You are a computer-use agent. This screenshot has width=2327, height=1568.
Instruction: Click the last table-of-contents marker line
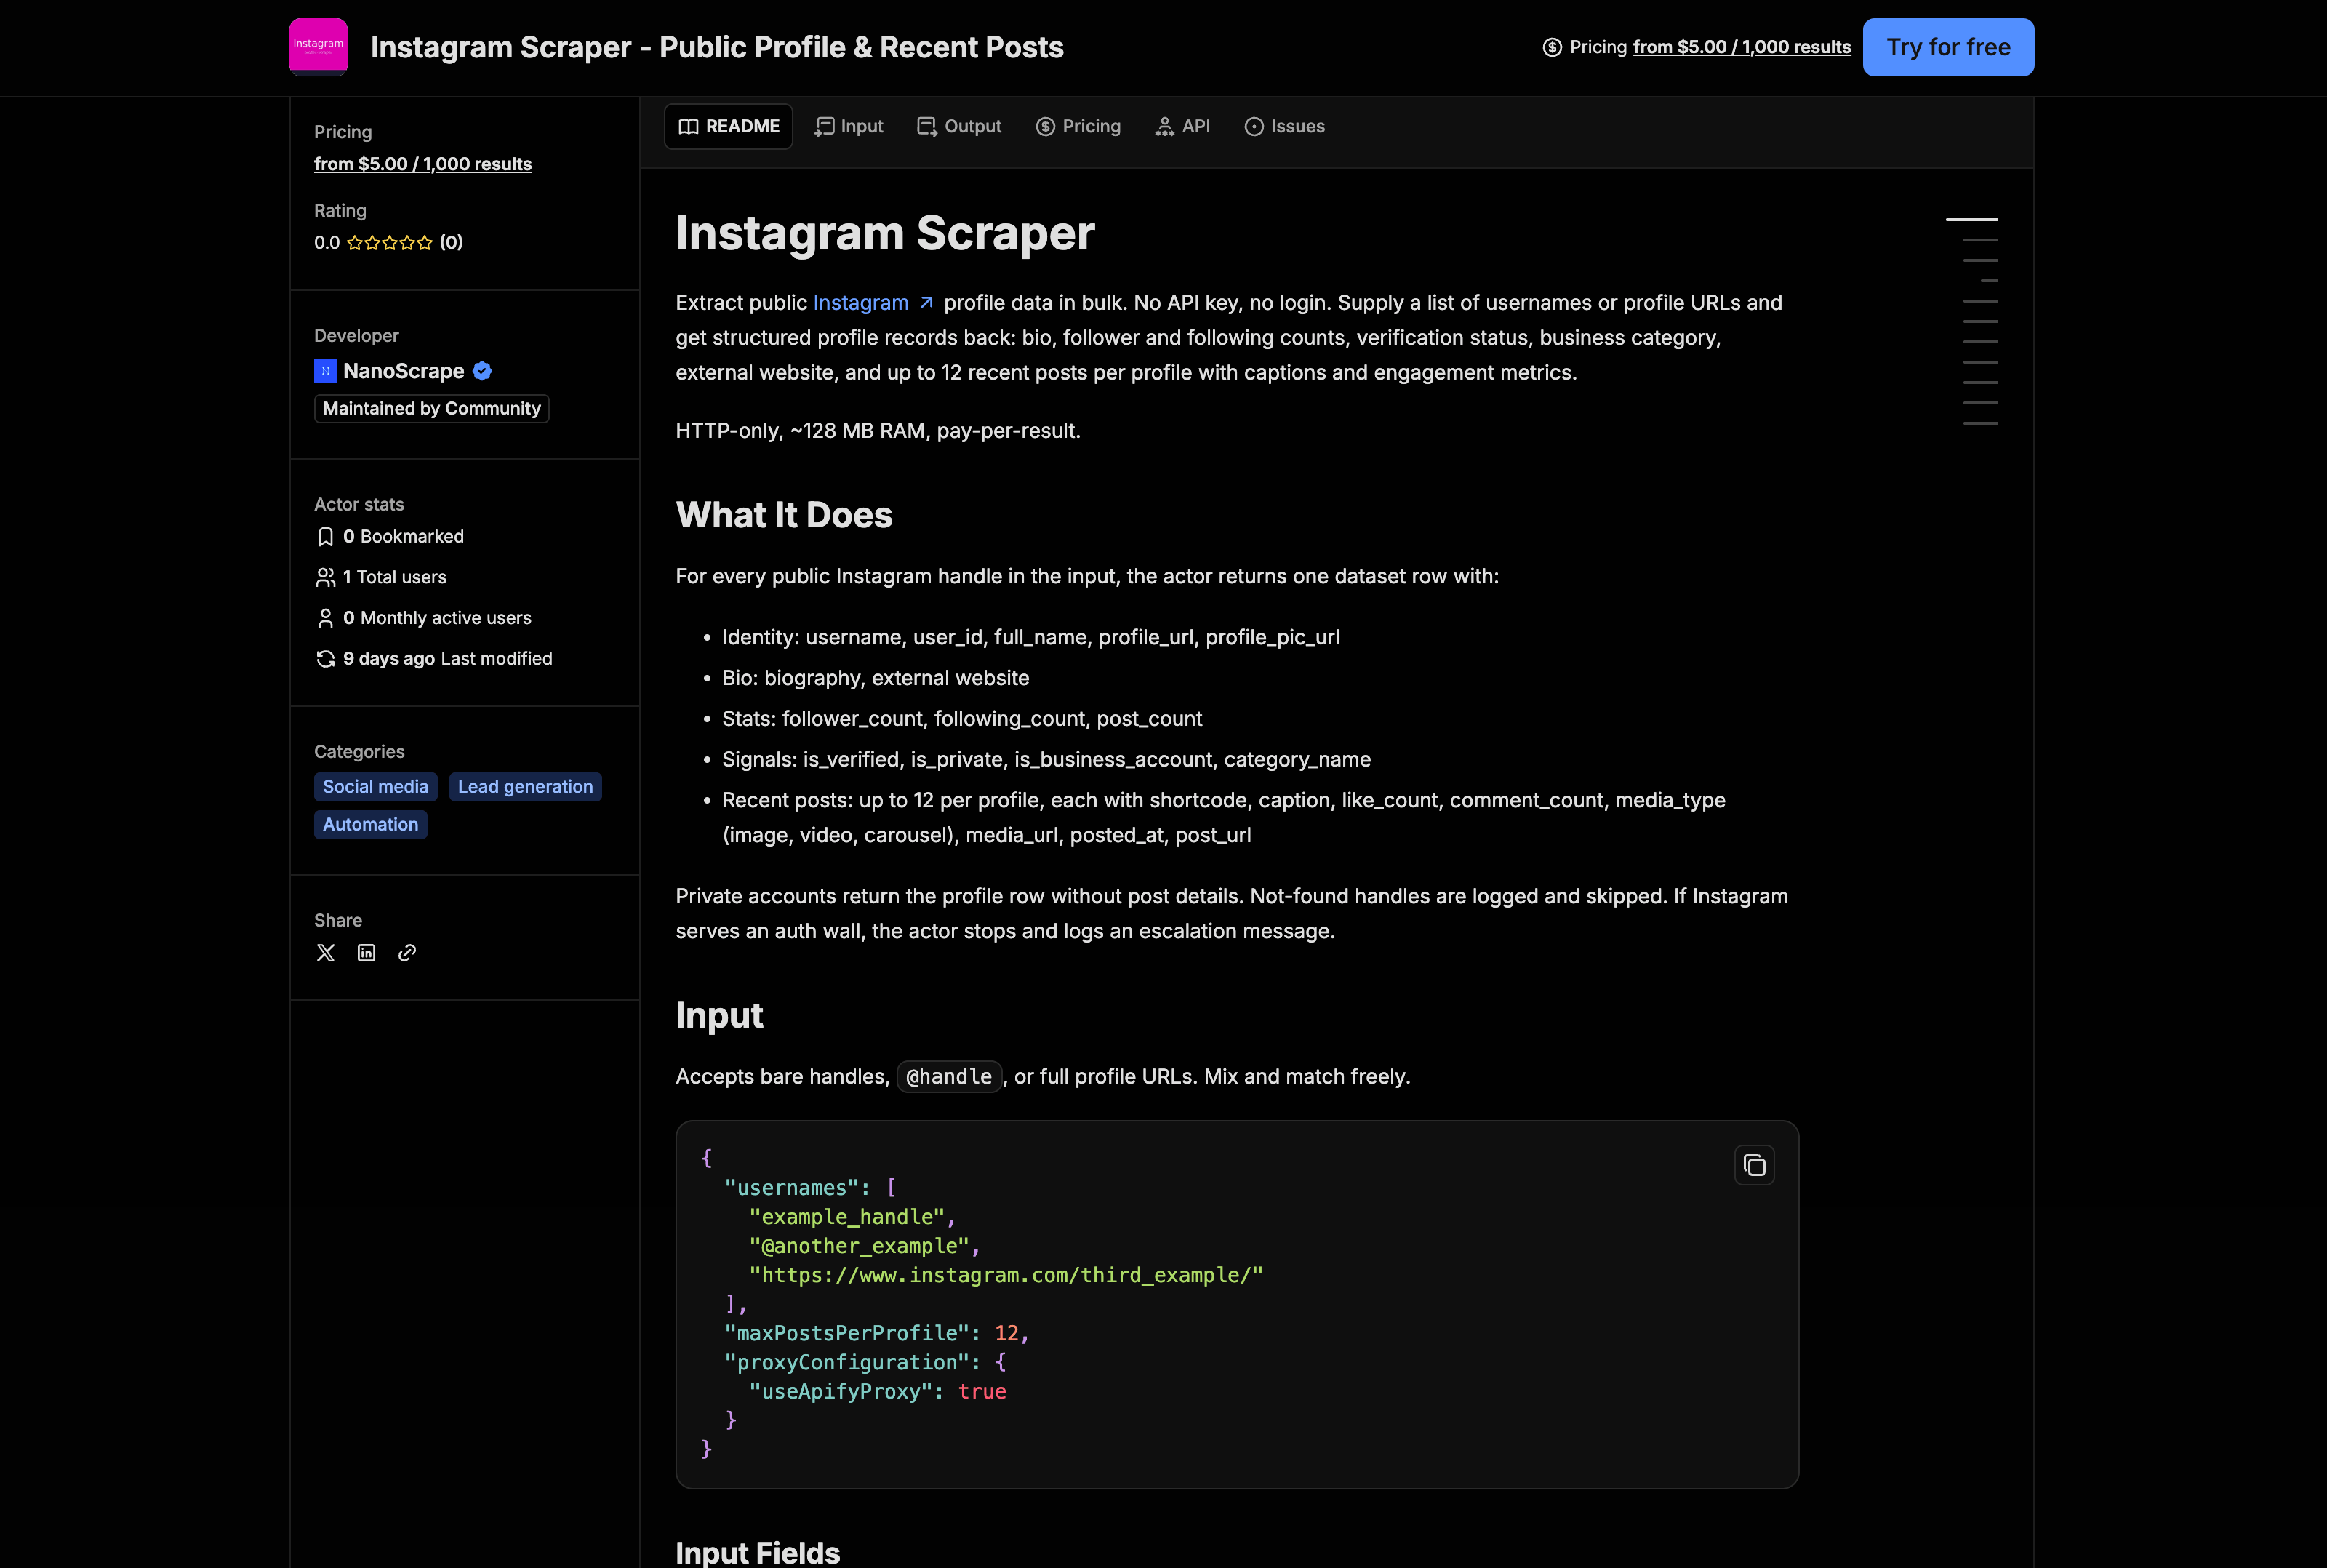click(1980, 423)
